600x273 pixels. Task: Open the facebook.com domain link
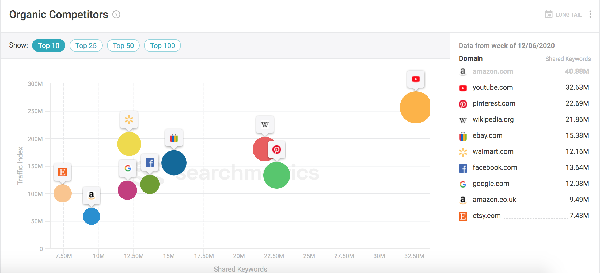click(x=495, y=167)
